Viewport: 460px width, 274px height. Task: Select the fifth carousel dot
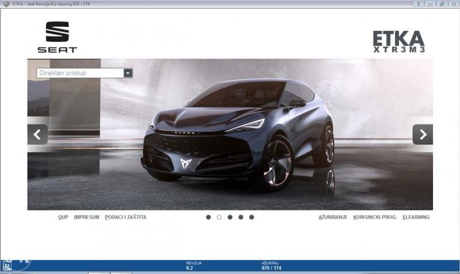pyautogui.click(x=251, y=217)
